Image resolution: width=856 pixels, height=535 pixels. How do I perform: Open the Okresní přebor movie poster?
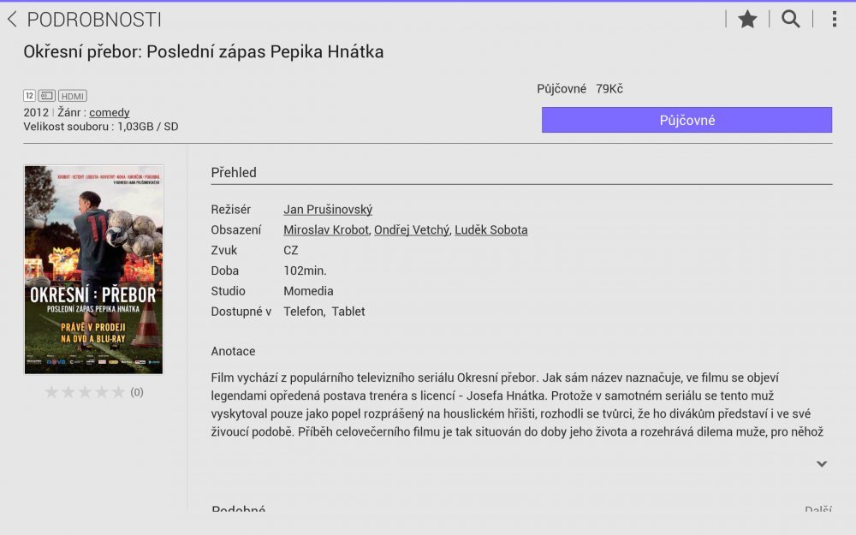[93, 270]
